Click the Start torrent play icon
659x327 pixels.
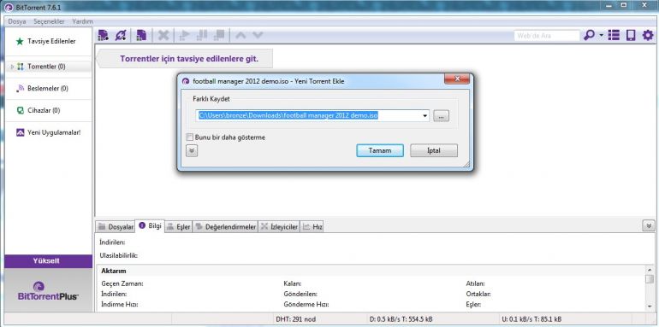[x=184, y=35]
